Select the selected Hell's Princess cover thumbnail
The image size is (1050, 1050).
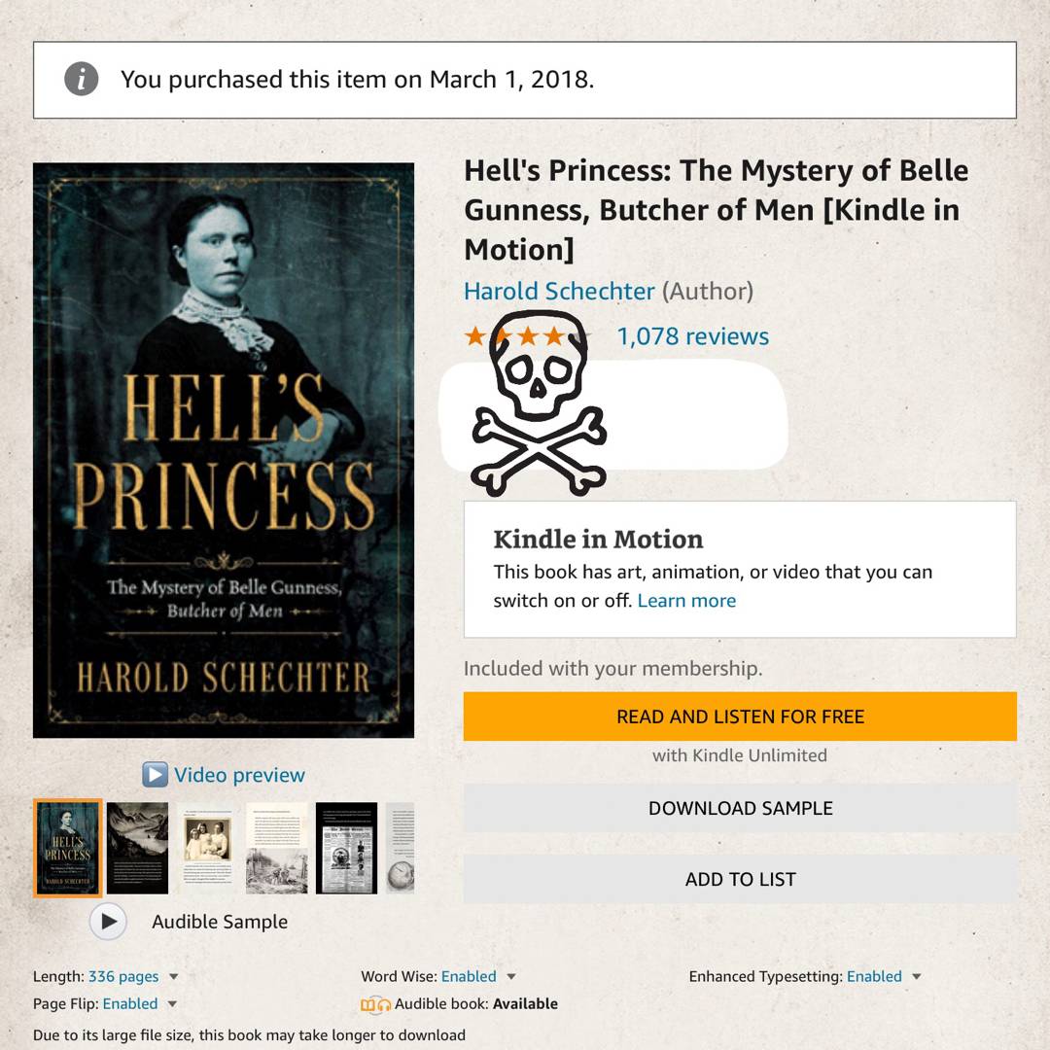tap(68, 848)
